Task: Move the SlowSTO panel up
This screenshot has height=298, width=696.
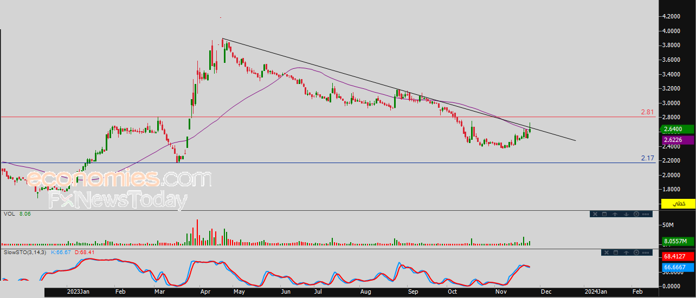Action: coord(626,252)
